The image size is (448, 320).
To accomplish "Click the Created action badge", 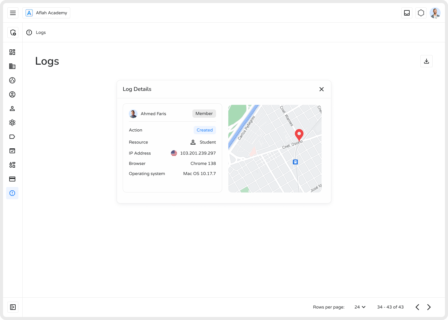I will tap(205, 130).
